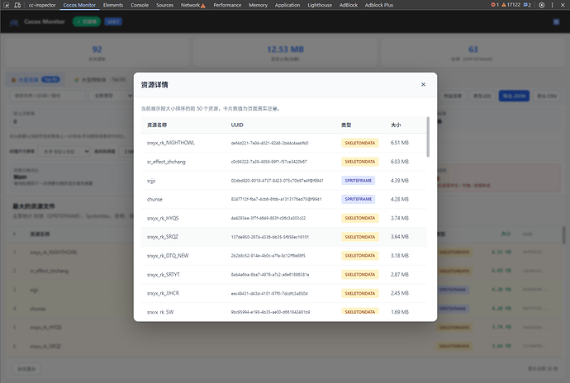Image resolution: width=570 pixels, height=383 pixels.
Task: Click the dialog's vertical scrollbar thumb
Action: point(428,137)
